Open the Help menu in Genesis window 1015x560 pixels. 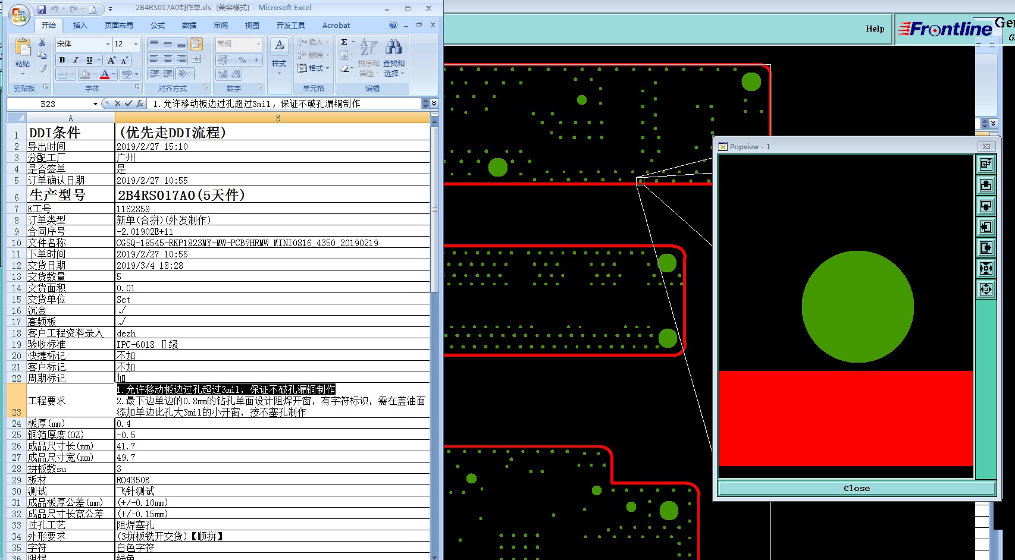tap(875, 29)
